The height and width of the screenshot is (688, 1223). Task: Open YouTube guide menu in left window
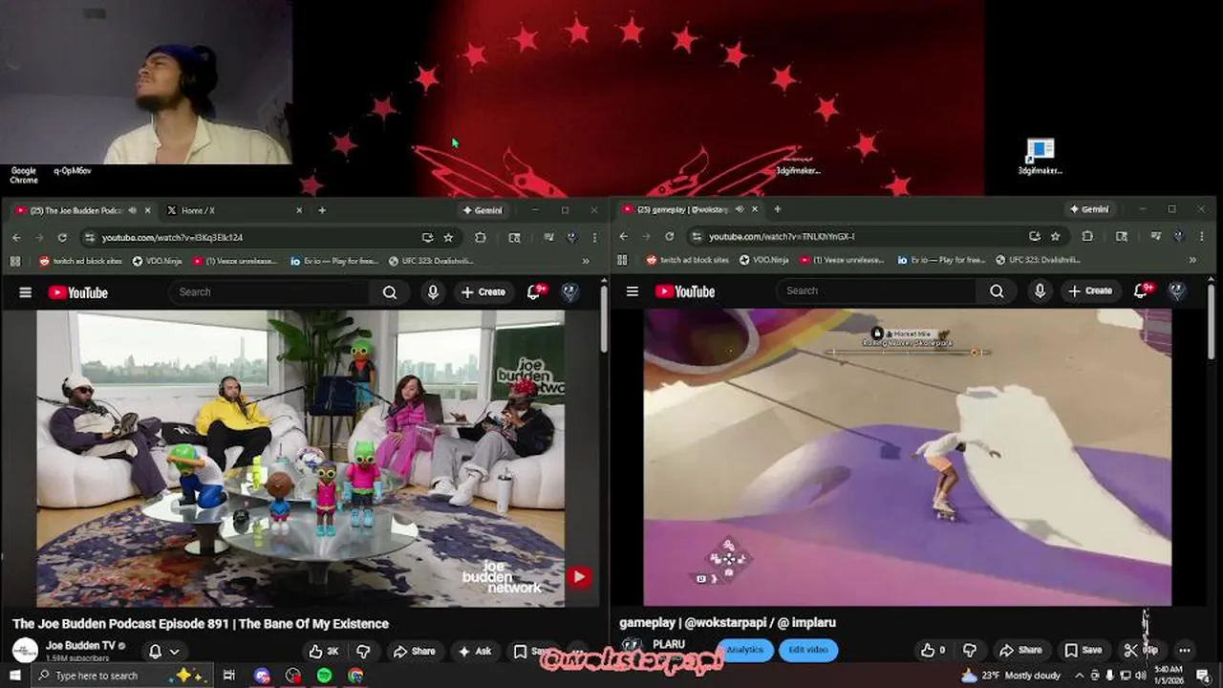[26, 292]
